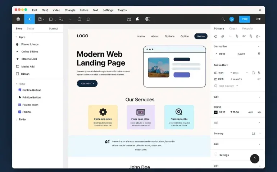Open the Text menu

pos(95,10)
